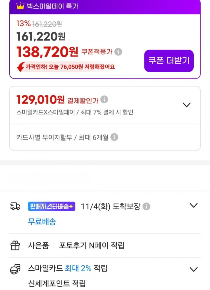
Task: Tap the 최대 2% reward link
Action: (78, 268)
